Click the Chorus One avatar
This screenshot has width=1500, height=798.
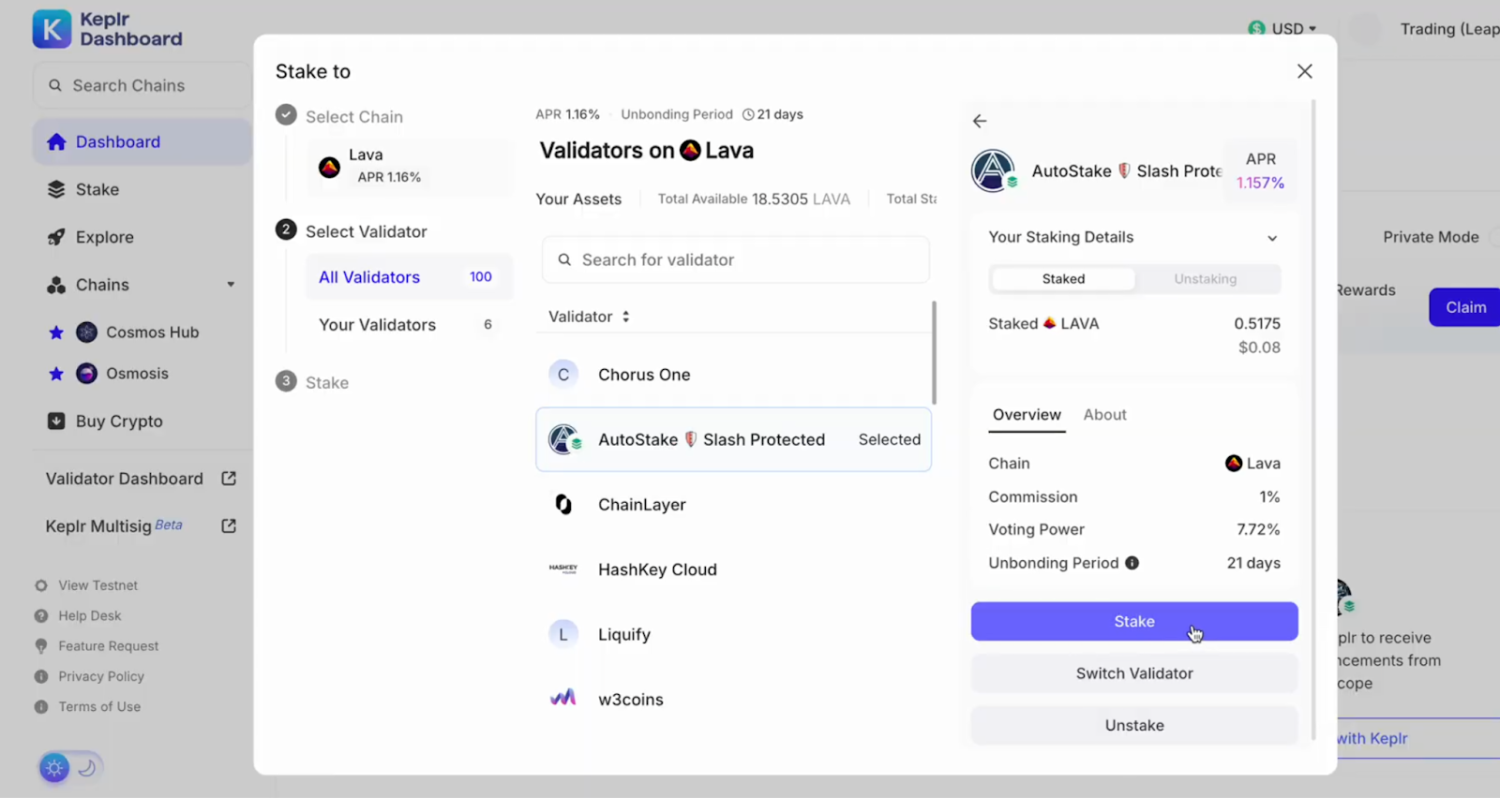point(563,375)
